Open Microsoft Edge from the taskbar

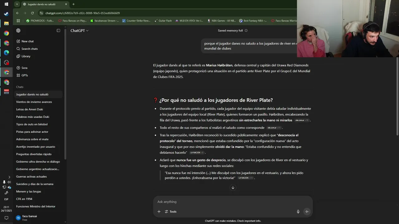pyautogui.click(x=6, y=53)
